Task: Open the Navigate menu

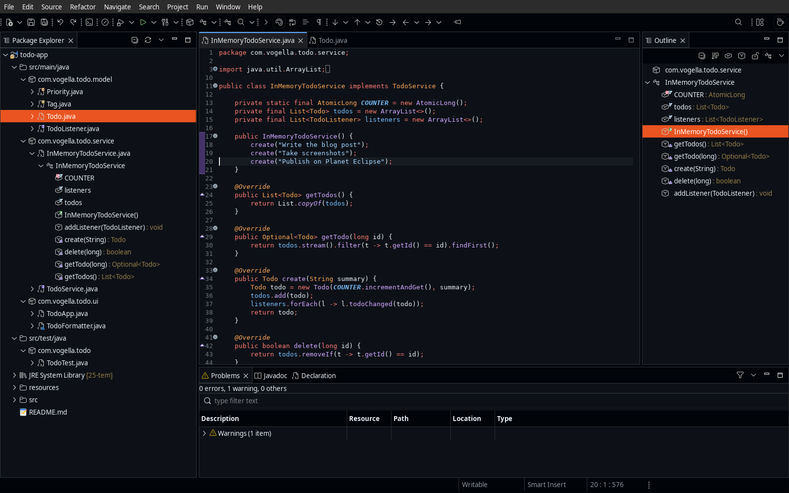Action: (x=117, y=7)
